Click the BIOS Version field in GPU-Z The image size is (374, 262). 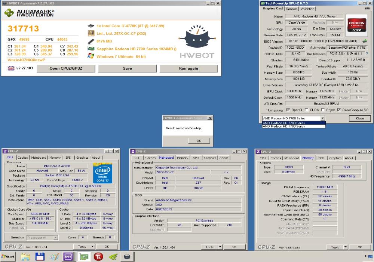[323, 41]
